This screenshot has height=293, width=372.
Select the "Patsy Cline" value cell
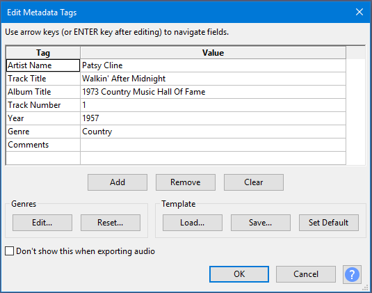213,65
